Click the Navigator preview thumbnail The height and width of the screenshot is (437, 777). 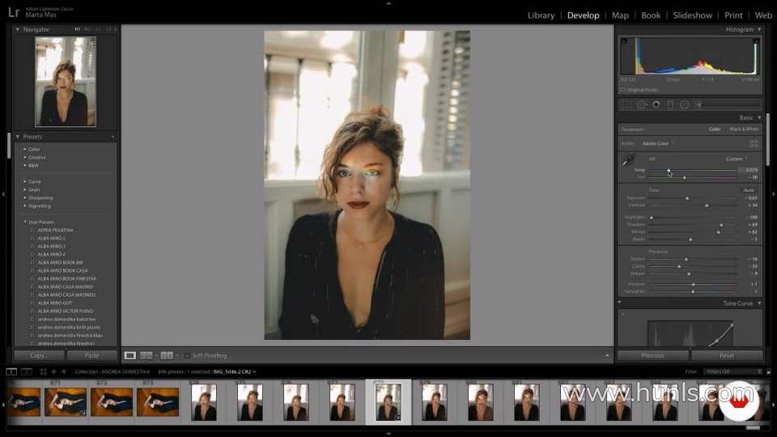click(x=66, y=82)
